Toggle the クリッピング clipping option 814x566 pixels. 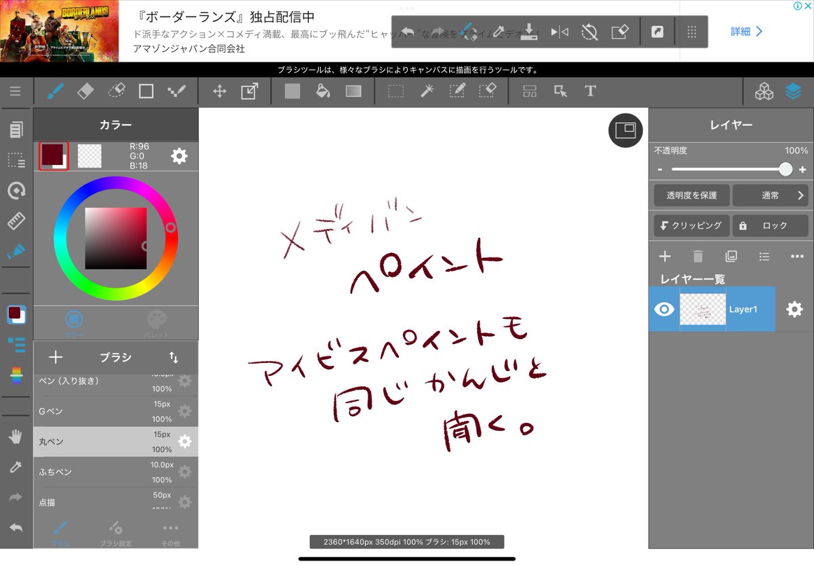point(691,226)
